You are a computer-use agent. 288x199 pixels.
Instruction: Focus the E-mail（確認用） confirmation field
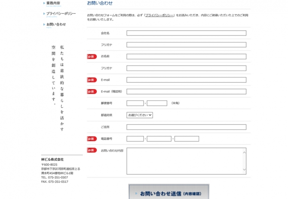point(186,91)
